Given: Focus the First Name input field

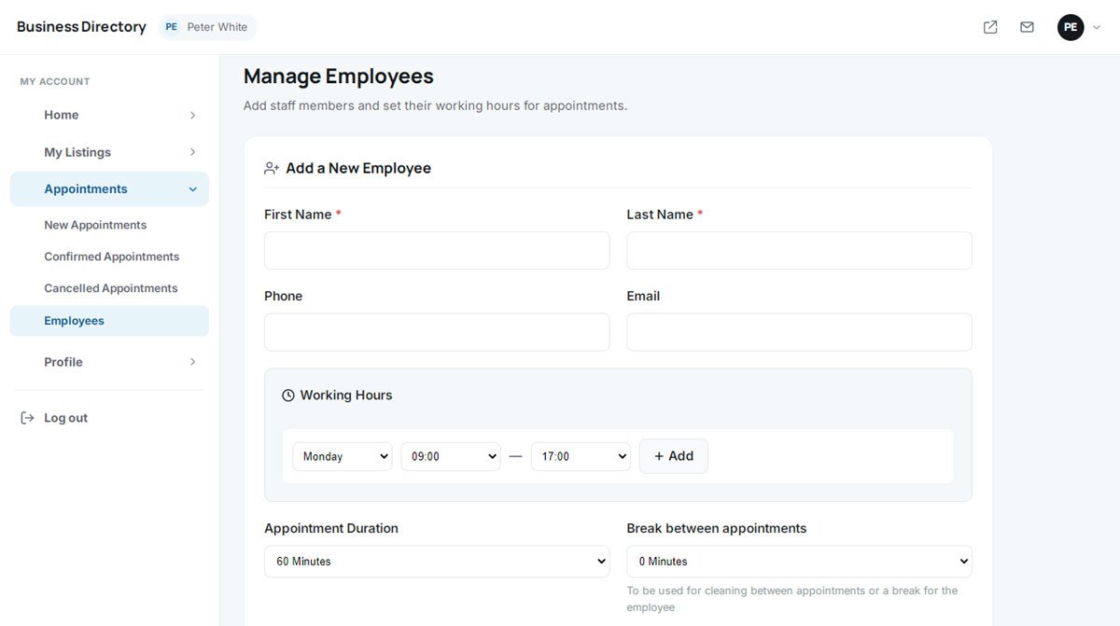Looking at the screenshot, I should coord(437,251).
